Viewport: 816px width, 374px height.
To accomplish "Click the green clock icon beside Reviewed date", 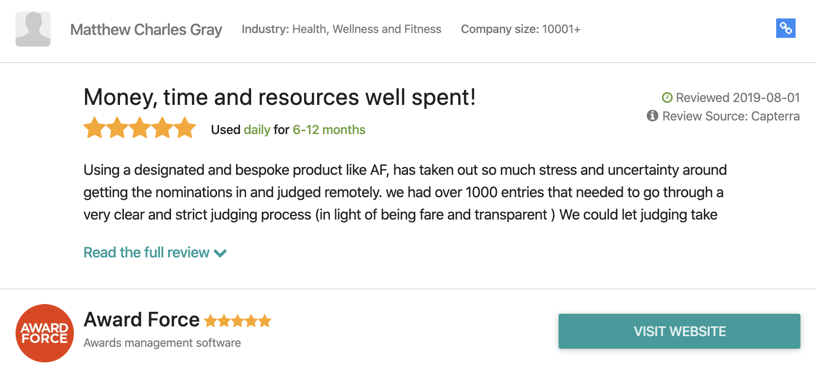I will [x=667, y=98].
